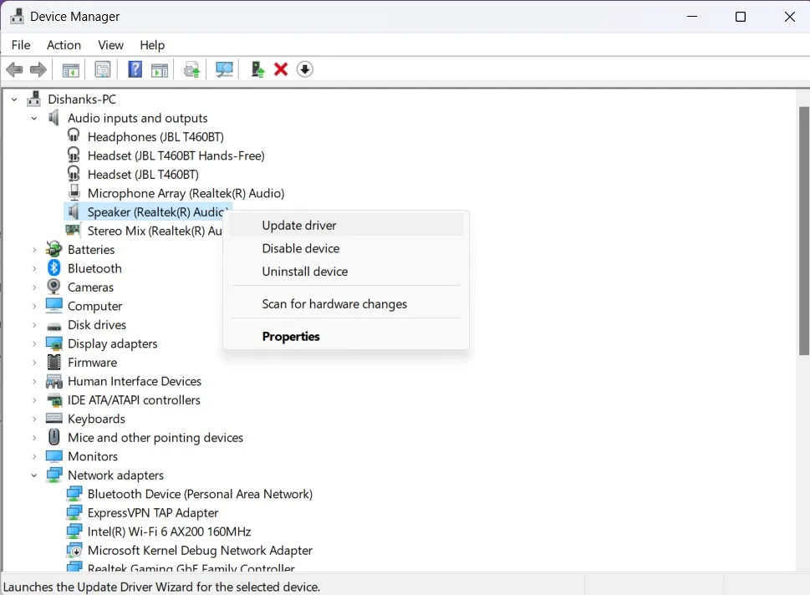Screen dimensions: 810x595
Task: Maximize the Device Manager window
Action: coord(741,17)
